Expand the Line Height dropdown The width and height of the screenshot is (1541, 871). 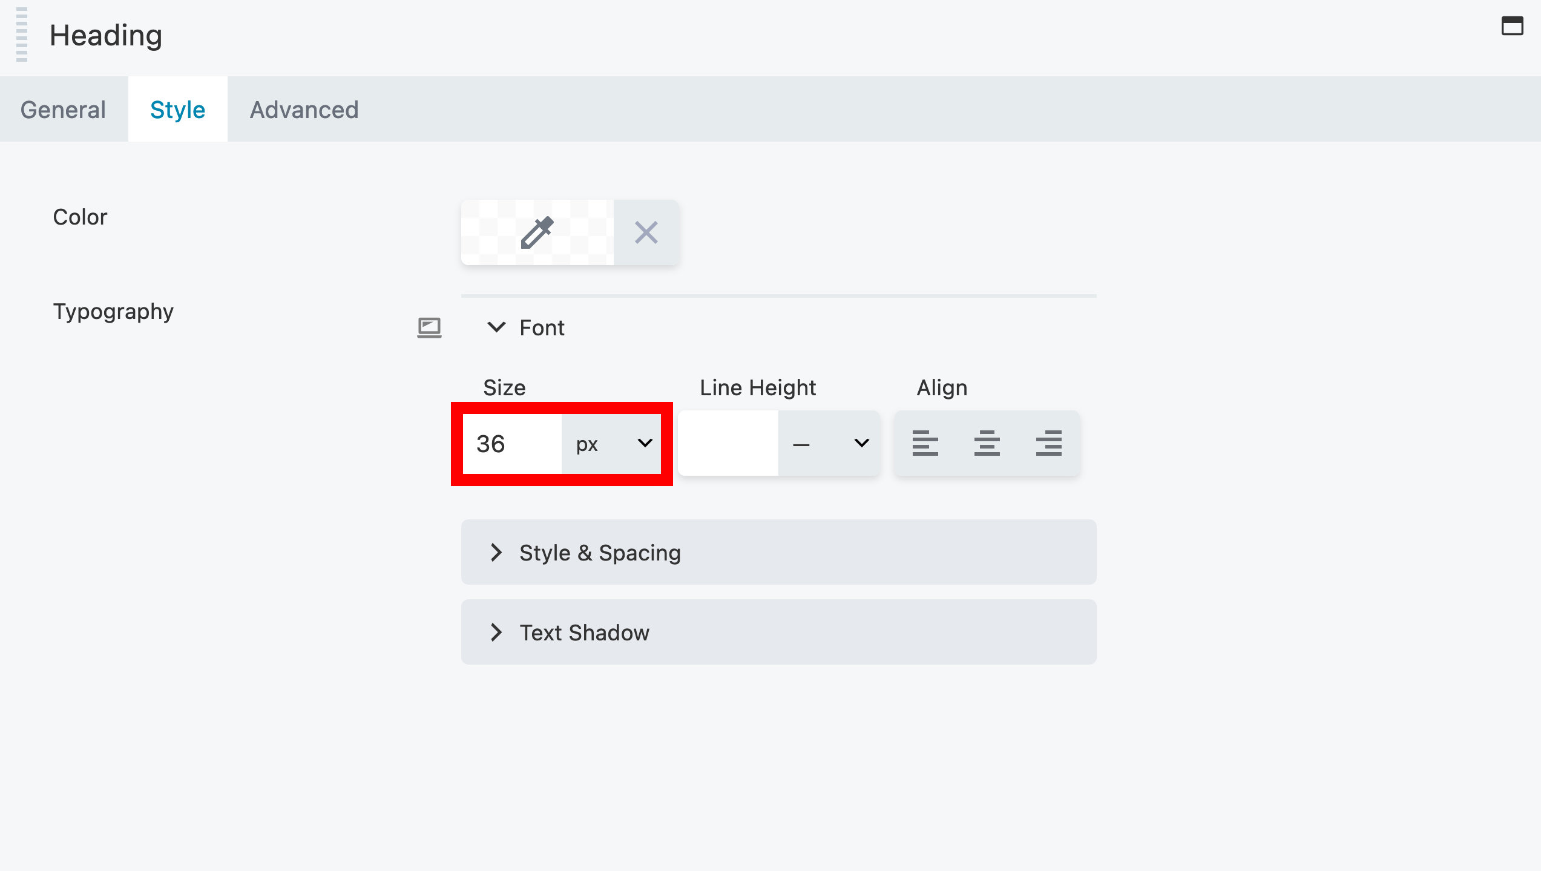[x=861, y=442]
